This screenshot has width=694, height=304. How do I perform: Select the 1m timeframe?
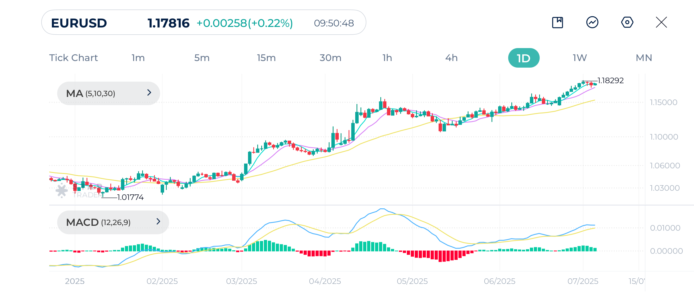(x=138, y=58)
